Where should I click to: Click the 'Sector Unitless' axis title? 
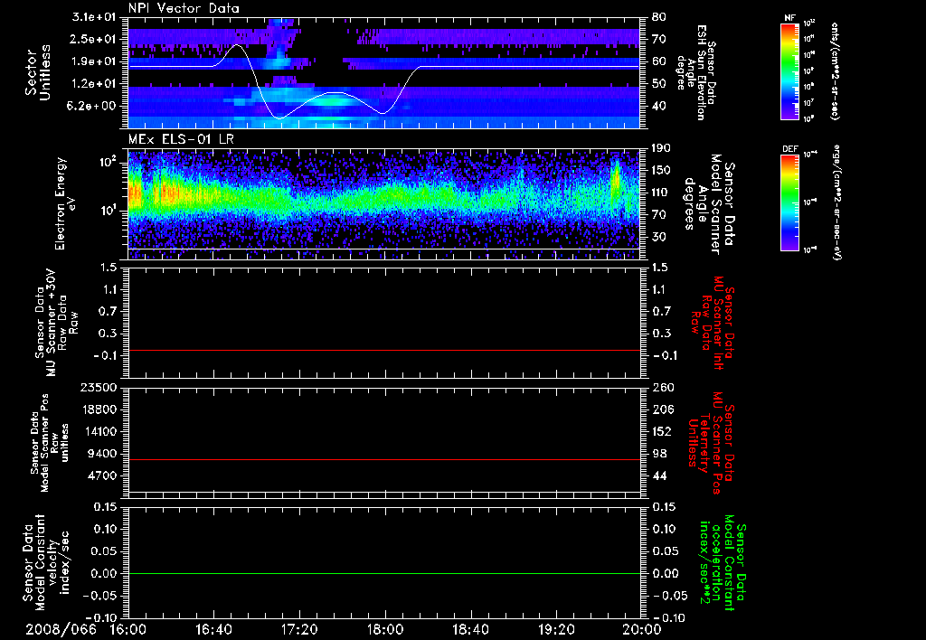[38, 72]
